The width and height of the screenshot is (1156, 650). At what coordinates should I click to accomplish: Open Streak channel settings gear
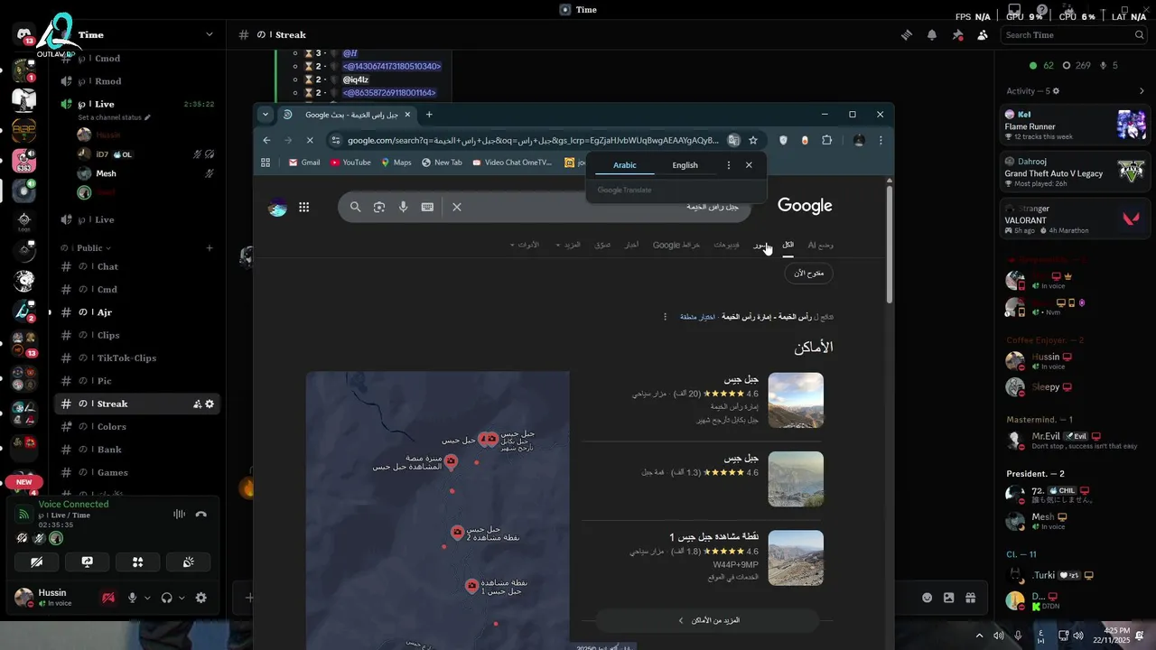[210, 404]
